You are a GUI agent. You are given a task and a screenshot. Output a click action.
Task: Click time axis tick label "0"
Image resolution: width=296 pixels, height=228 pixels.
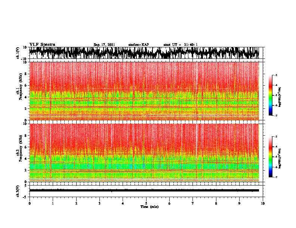point(30,203)
